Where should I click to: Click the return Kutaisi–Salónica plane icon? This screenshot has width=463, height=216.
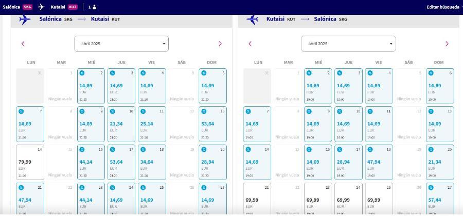pyautogui.click(x=252, y=19)
